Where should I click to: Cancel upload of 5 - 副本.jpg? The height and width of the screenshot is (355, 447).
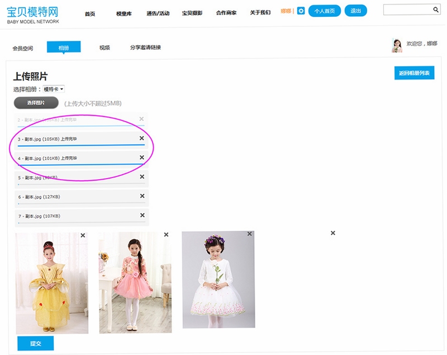(142, 177)
